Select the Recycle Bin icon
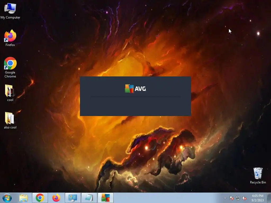Screen dimensions: 271x203 point(258,176)
